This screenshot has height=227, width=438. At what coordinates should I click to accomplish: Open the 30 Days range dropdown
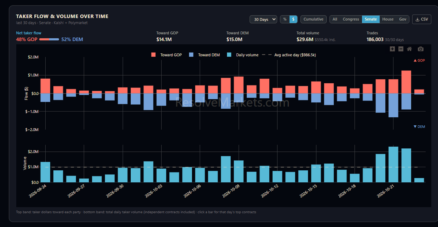(x=263, y=19)
